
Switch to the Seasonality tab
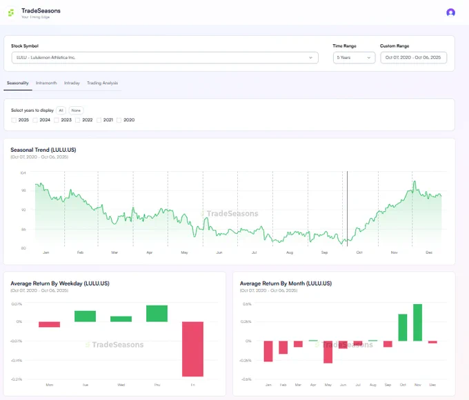(18, 83)
